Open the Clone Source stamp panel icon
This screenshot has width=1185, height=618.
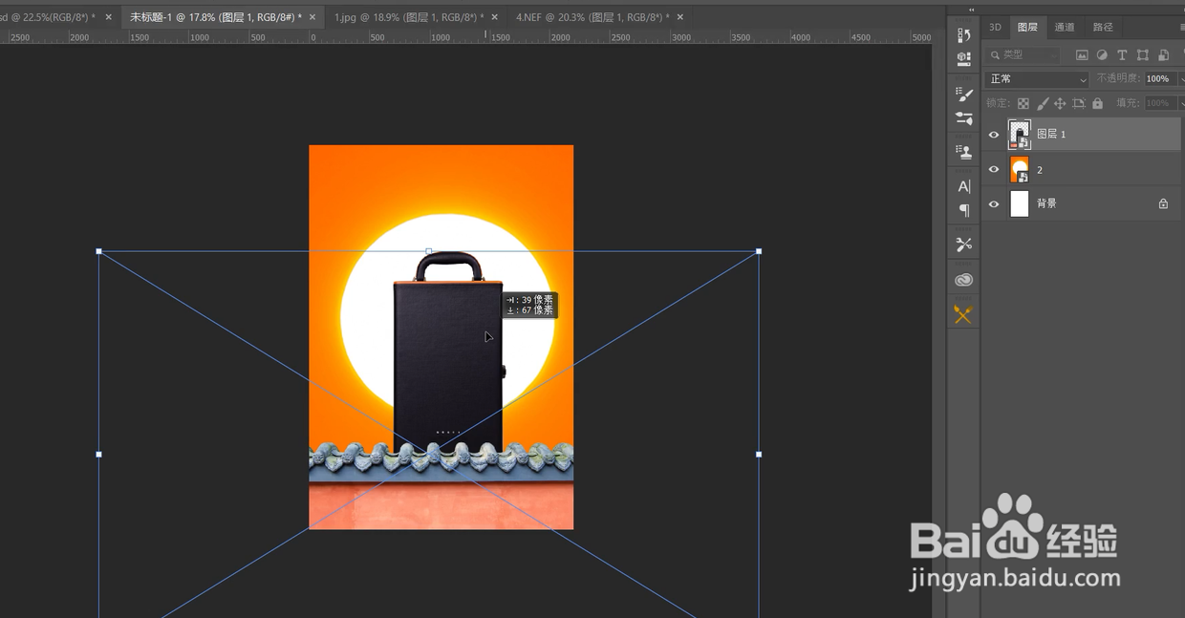click(x=963, y=152)
